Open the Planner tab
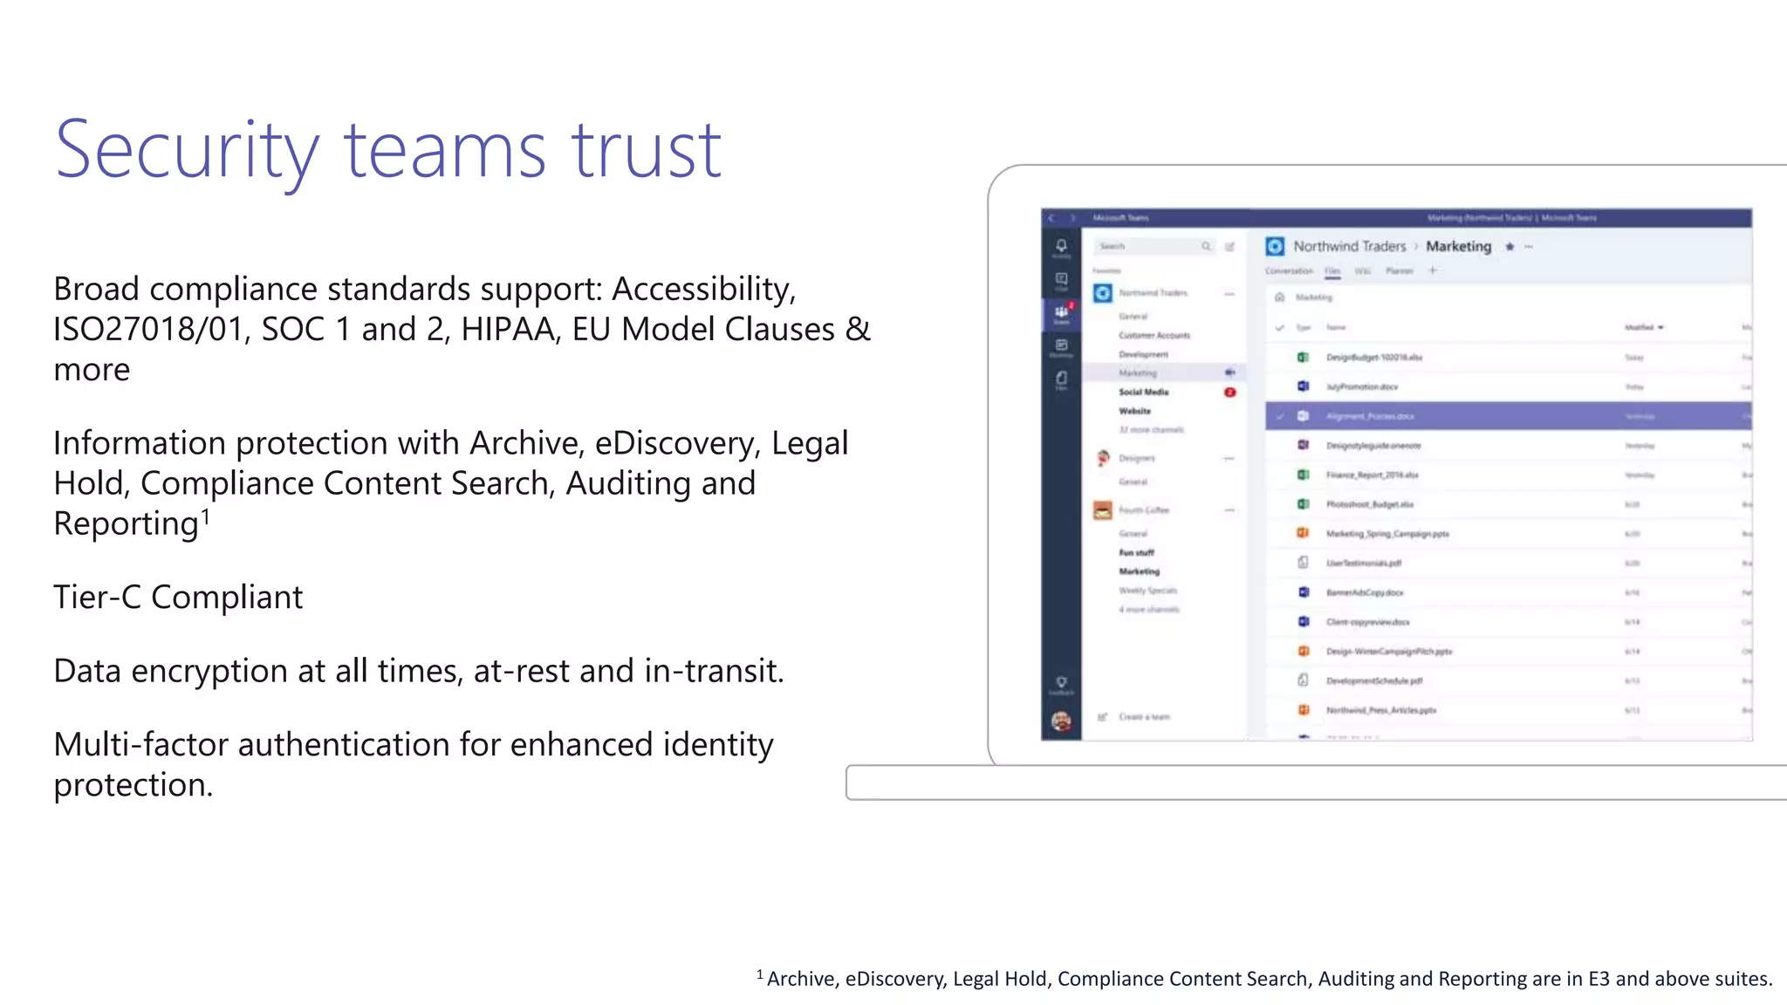The image size is (1787, 1005). (x=1400, y=271)
